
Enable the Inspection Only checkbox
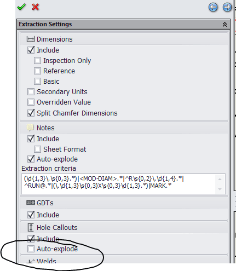(37, 60)
